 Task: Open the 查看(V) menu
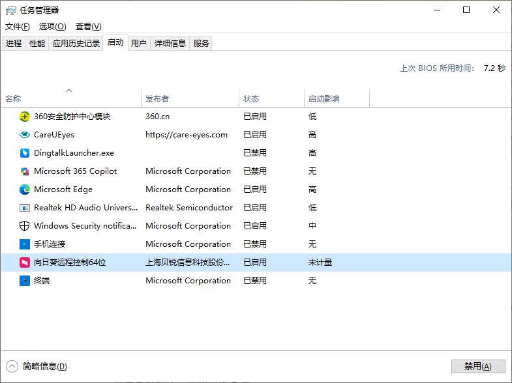click(x=89, y=27)
